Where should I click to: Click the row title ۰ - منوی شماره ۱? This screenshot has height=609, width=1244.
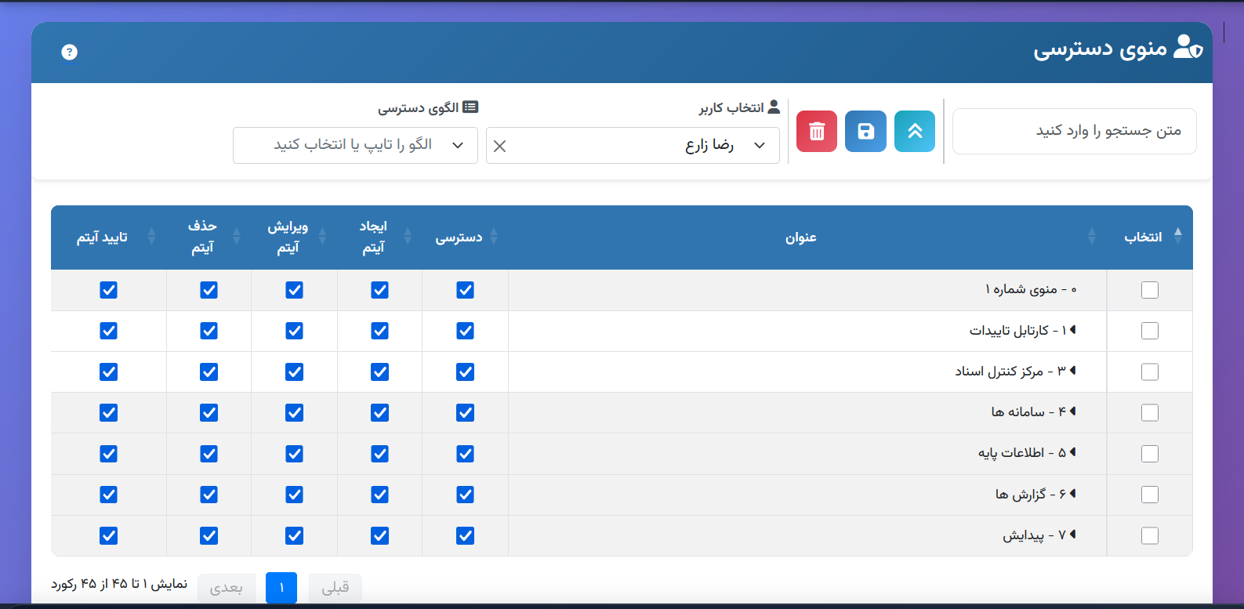(1031, 289)
